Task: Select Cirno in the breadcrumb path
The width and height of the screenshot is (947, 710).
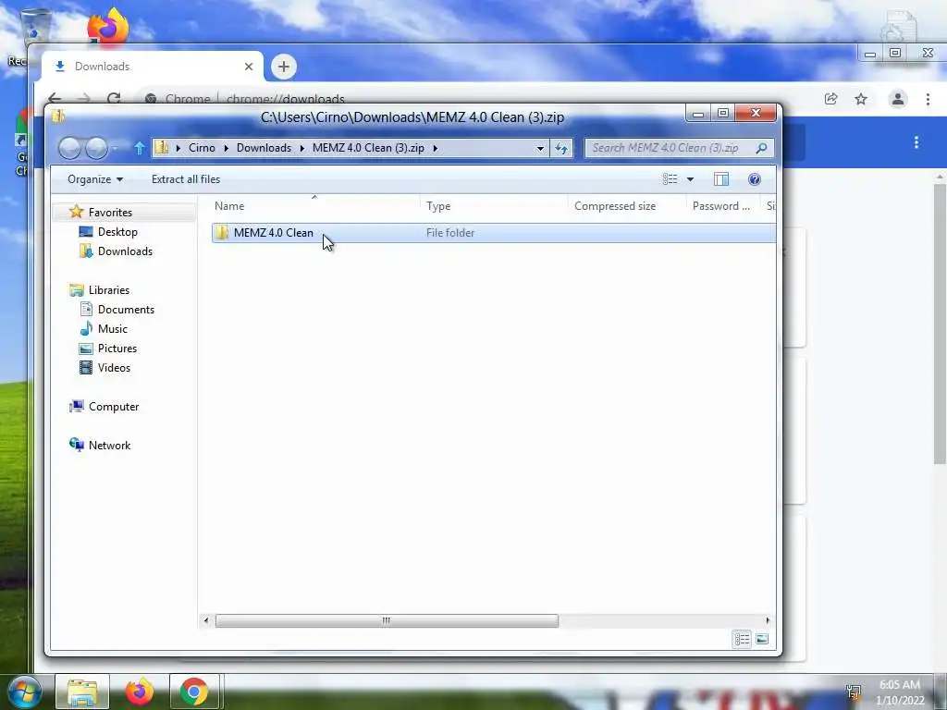Action: [202, 148]
